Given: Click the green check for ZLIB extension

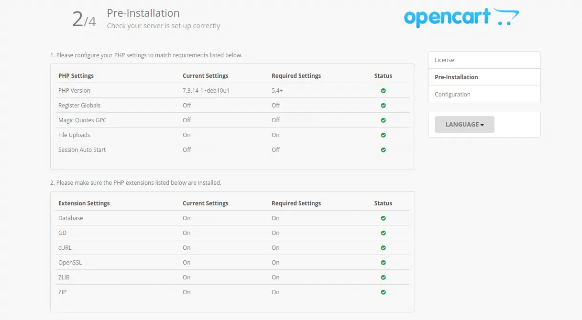Looking at the screenshot, I should coord(383,277).
